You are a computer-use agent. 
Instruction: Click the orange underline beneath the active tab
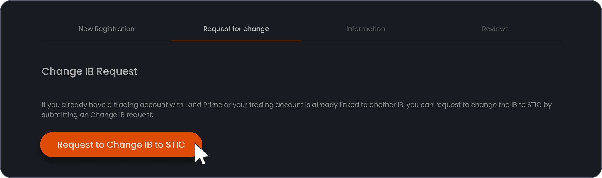[236, 41]
